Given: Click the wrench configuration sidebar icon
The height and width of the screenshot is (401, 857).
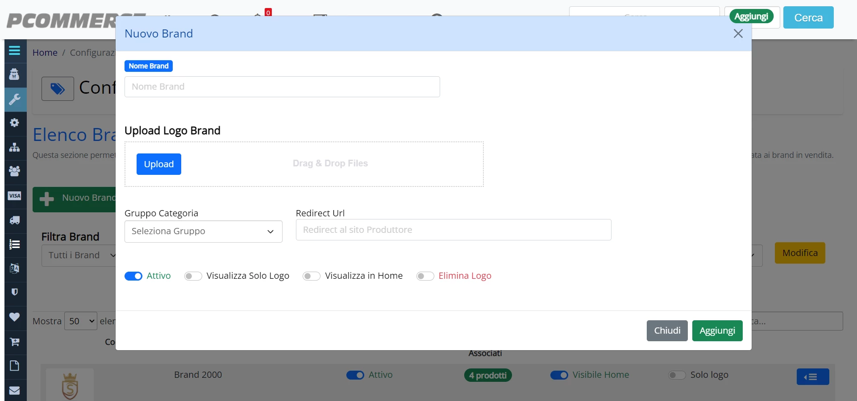Looking at the screenshot, I should tap(15, 99).
